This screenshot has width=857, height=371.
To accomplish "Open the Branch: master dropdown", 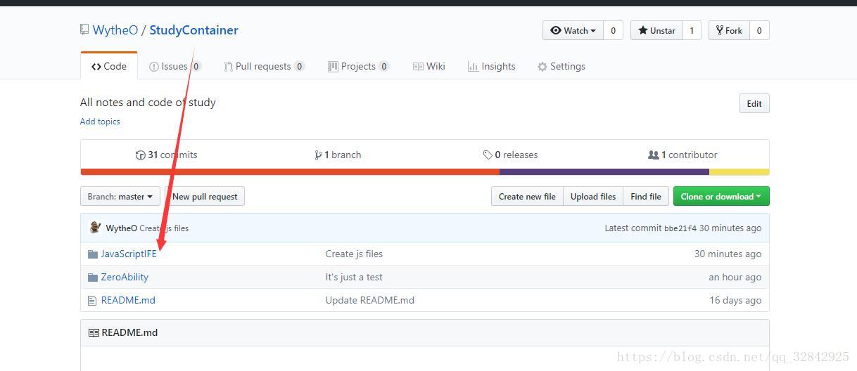I will pos(120,197).
